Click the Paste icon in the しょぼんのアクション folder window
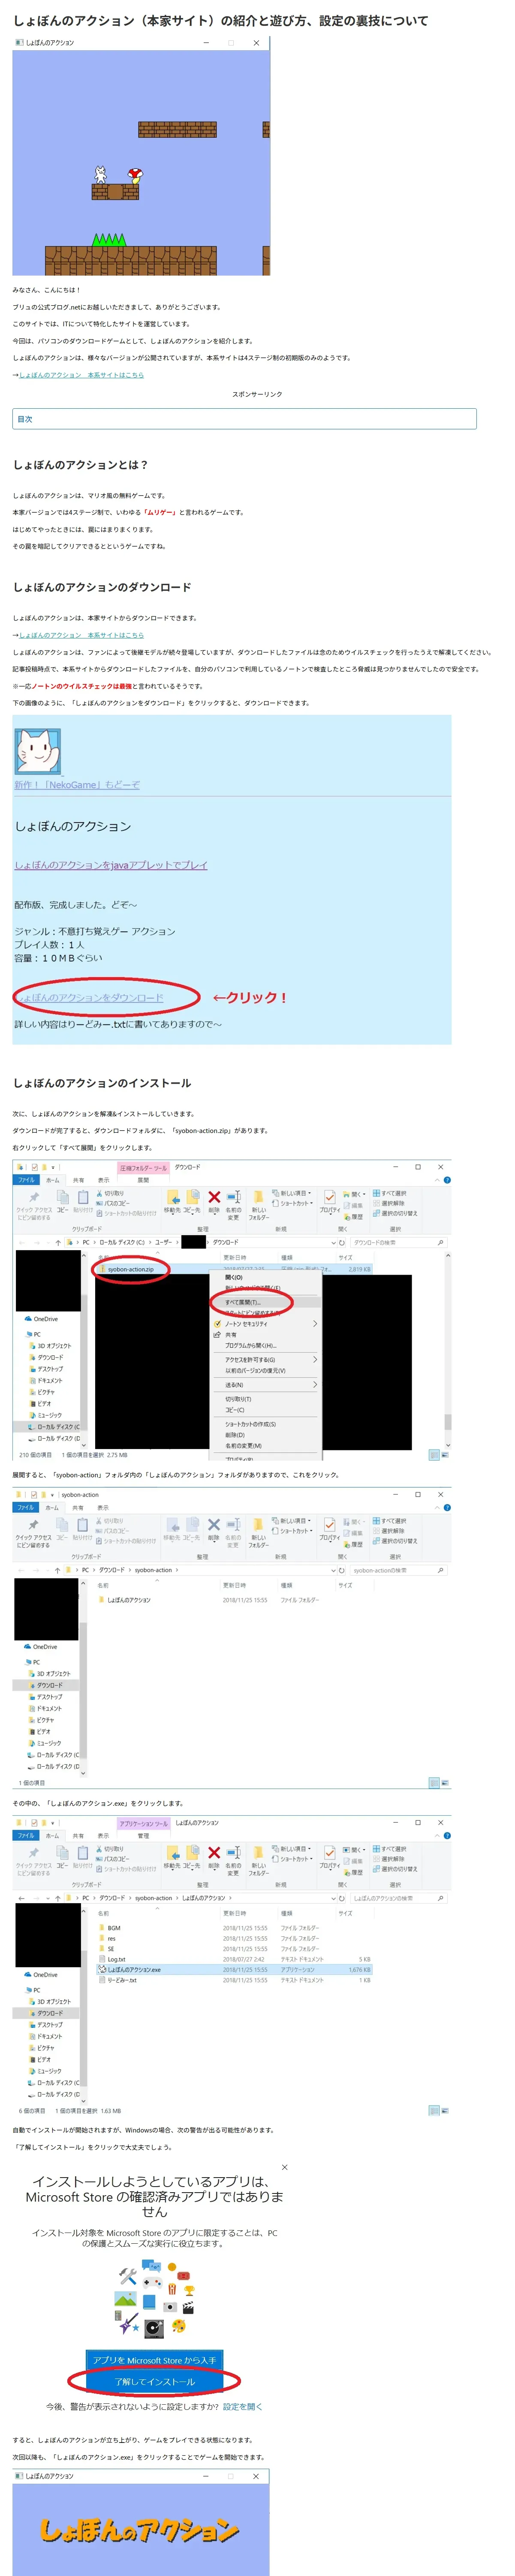515x2576 pixels. [82, 1853]
